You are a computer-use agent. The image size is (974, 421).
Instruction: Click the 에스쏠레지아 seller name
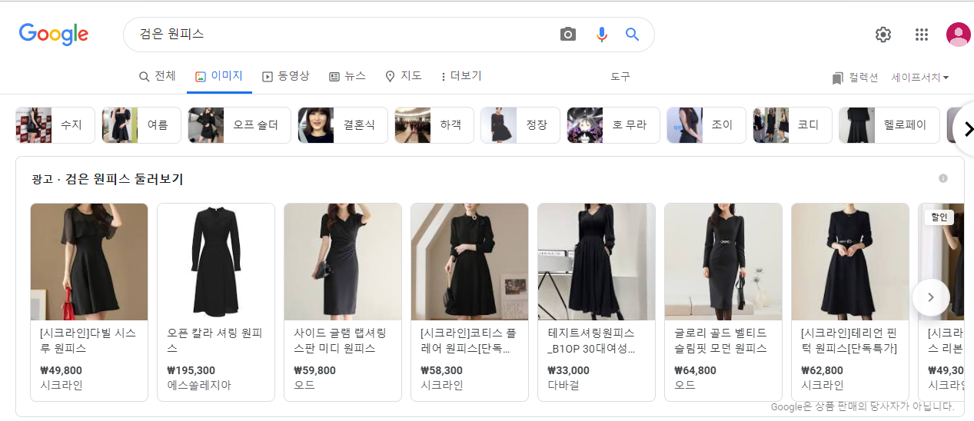pyautogui.click(x=198, y=385)
